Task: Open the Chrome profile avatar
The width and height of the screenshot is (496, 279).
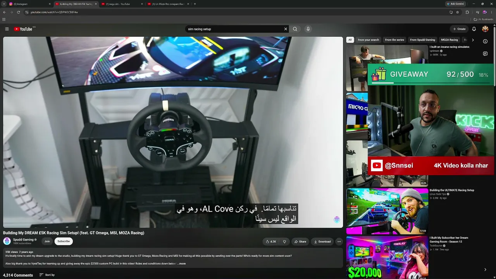Action: (x=484, y=12)
